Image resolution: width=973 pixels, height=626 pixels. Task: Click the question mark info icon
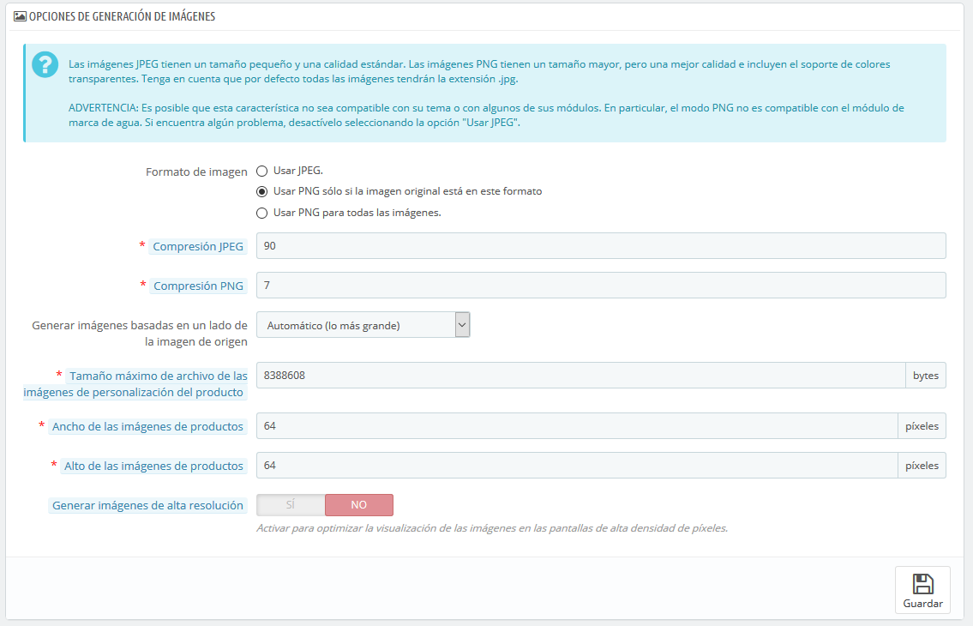click(x=45, y=64)
